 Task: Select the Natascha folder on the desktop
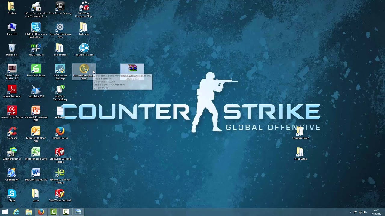[84, 29]
